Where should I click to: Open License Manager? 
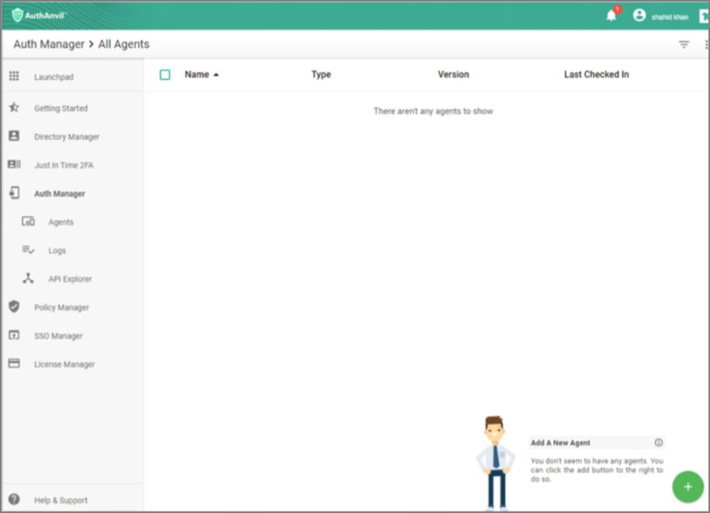pos(65,364)
